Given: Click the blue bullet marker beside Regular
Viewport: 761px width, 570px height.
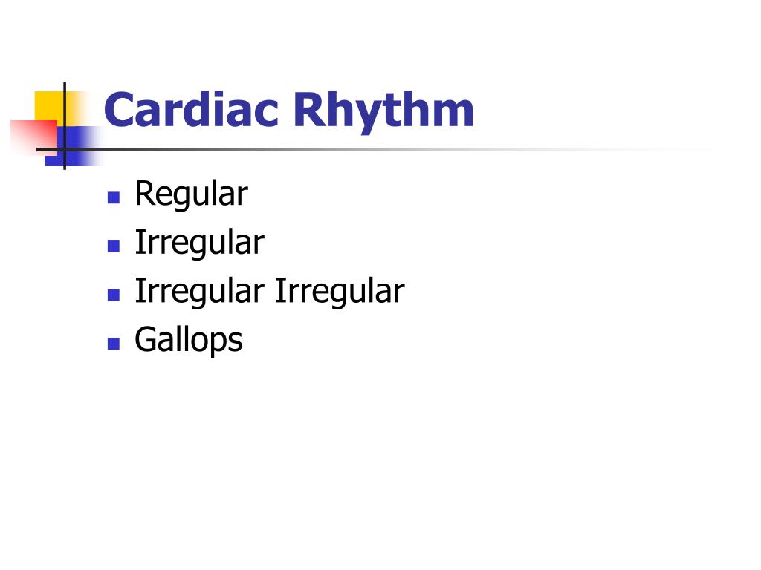Looking at the screenshot, I should [x=114, y=197].
